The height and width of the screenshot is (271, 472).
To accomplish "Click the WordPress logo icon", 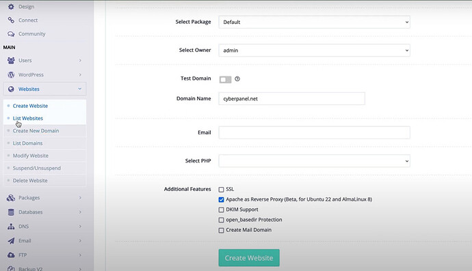I will coord(11,75).
